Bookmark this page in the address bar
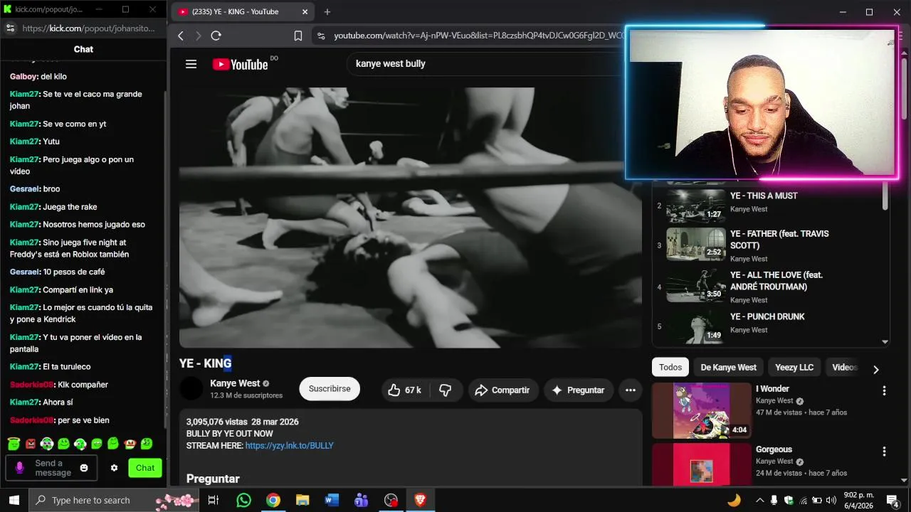The image size is (911, 512). tap(298, 36)
